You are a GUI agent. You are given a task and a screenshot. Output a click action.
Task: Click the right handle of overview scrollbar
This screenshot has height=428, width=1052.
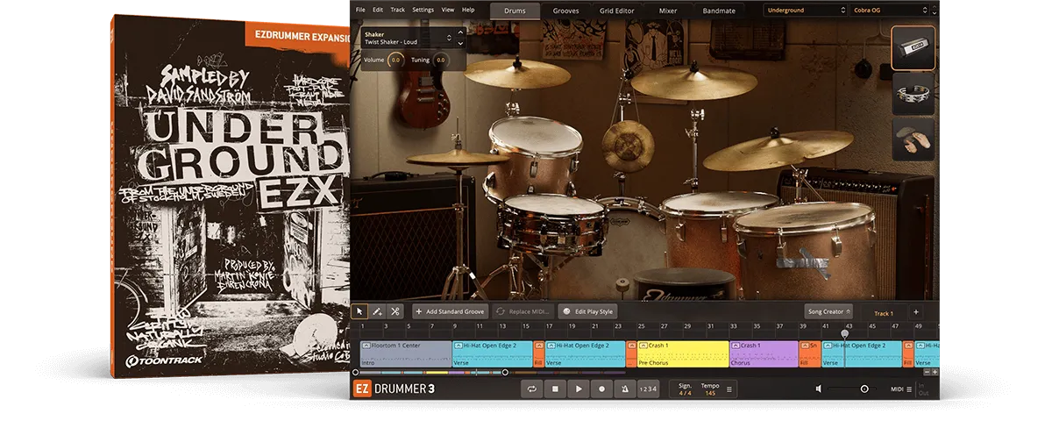pos(505,373)
